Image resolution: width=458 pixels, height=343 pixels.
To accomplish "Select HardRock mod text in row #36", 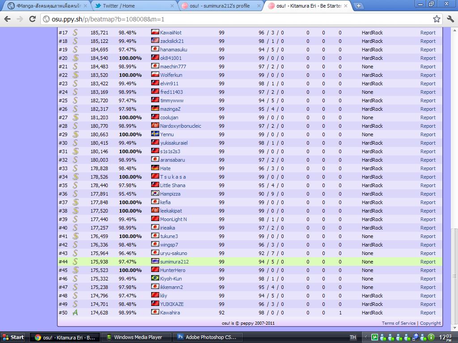I will point(372,194).
